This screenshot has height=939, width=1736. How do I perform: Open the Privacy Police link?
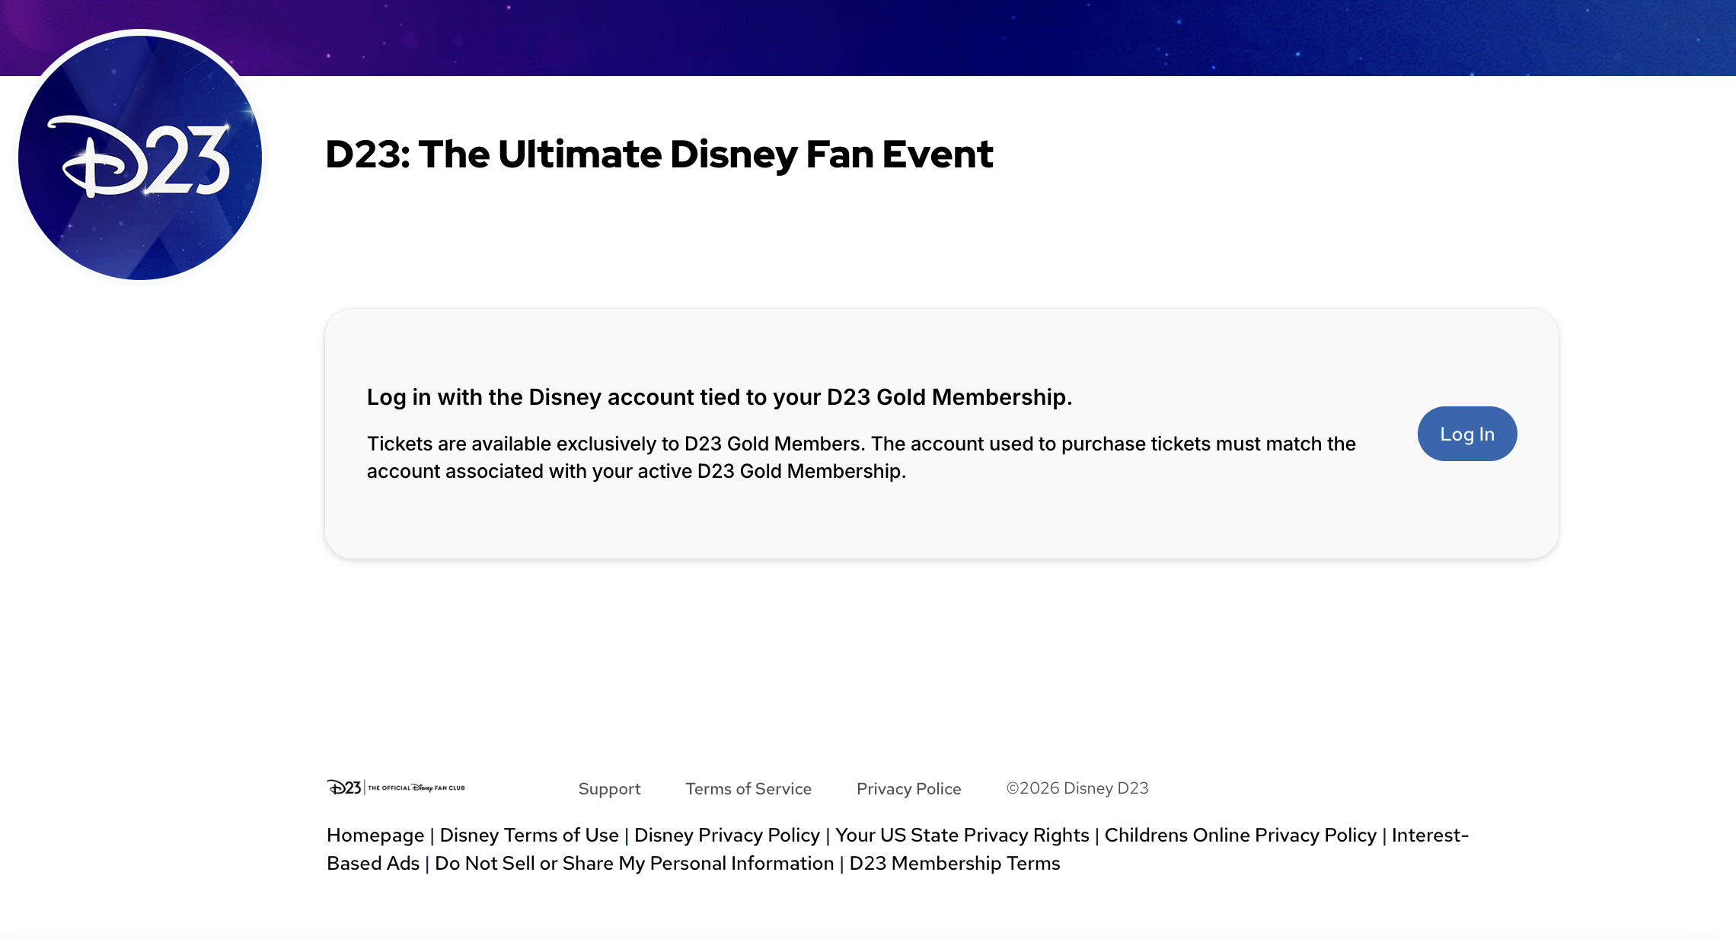click(x=908, y=788)
